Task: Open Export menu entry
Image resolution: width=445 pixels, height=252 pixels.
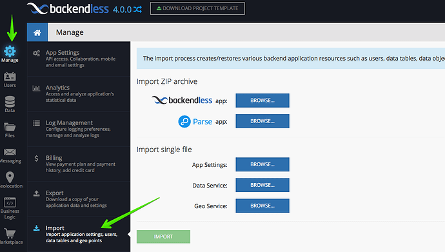Action: pyautogui.click(x=79, y=199)
